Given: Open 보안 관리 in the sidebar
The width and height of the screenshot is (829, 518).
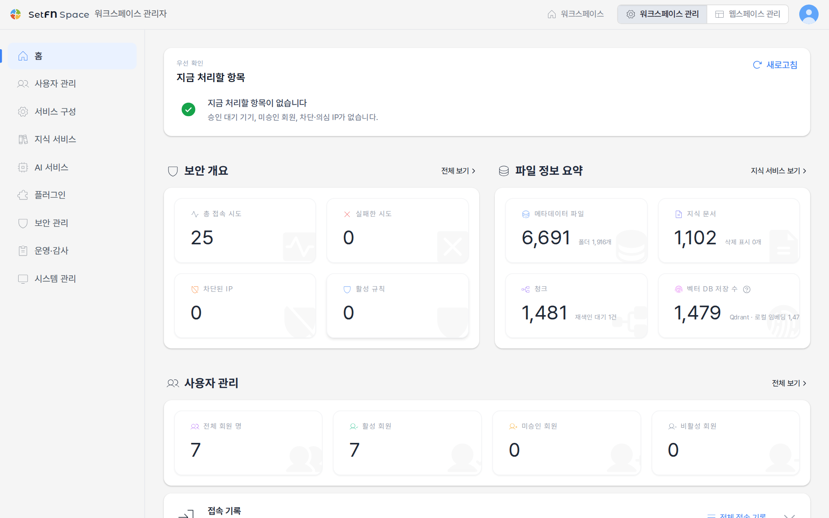Looking at the screenshot, I should click(72, 223).
